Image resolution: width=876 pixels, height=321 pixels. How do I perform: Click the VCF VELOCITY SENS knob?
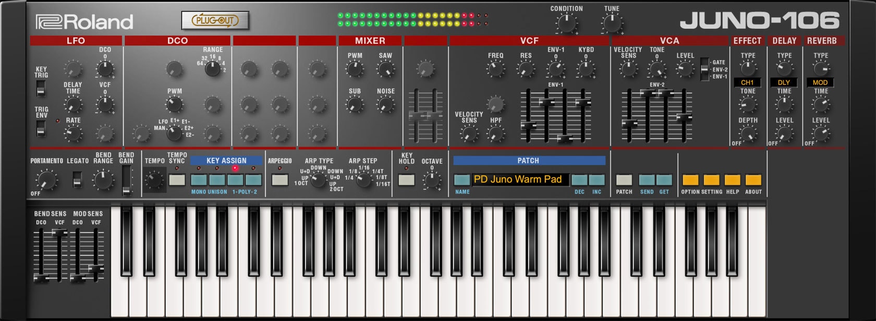tap(469, 134)
